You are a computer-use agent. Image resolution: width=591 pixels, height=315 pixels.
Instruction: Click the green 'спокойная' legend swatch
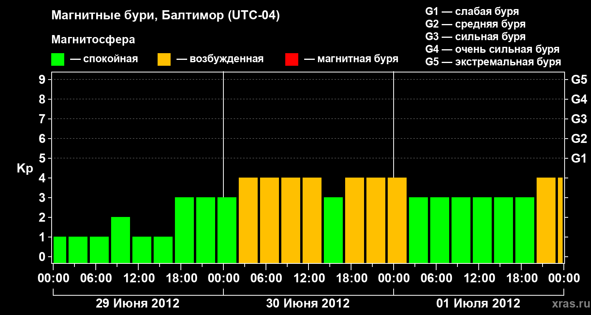[58, 59]
